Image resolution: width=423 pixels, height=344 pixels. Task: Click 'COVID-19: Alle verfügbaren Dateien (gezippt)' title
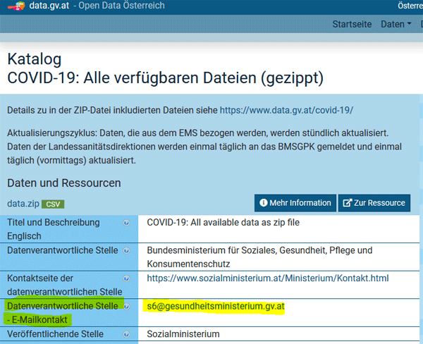pyautogui.click(x=165, y=78)
